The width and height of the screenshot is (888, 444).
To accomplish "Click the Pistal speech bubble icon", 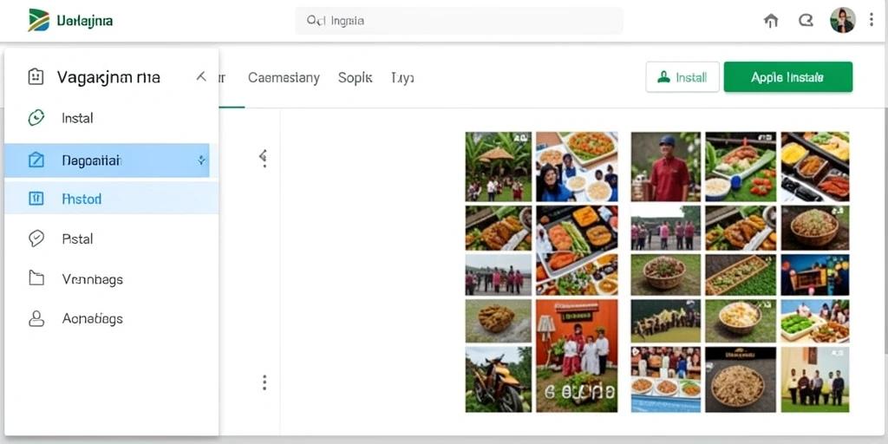I will pyautogui.click(x=36, y=238).
